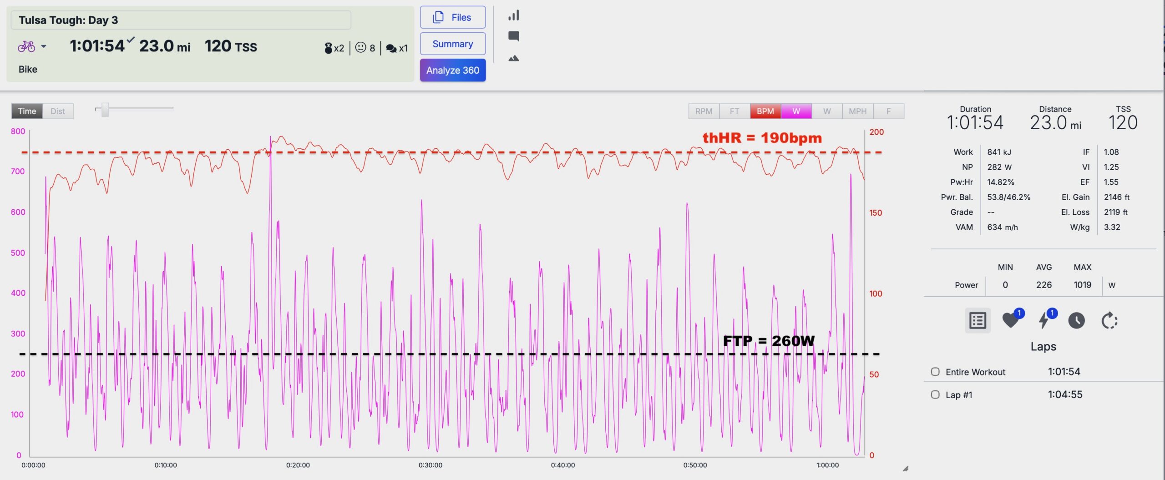
Task: Open the sport type dropdown arrow
Action: [x=44, y=46]
